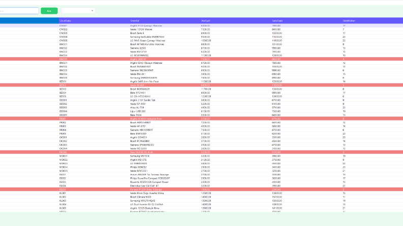This screenshot has height=226, width=403.
Task: Select product code cell FR002
Action: [63, 123]
